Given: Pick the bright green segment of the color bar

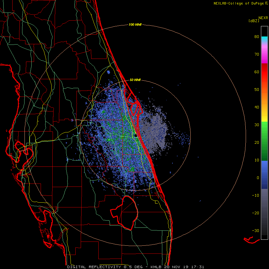Looking at the screenshot, I should (x=265, y=128).
